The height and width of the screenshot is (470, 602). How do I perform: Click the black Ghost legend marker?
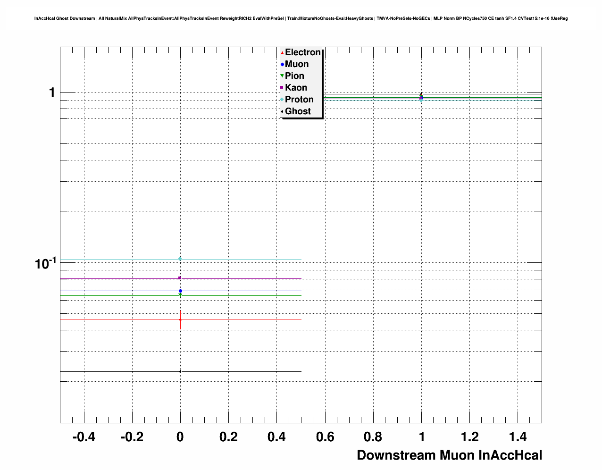coord(282,111)
